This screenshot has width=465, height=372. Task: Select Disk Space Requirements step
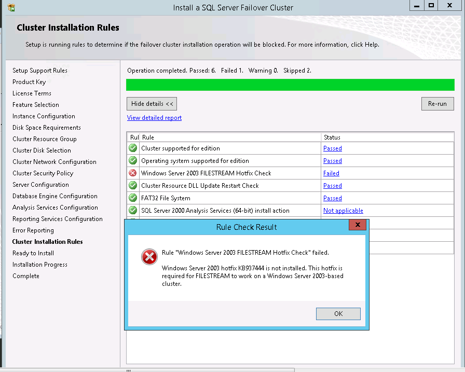[x=47, y=128]
